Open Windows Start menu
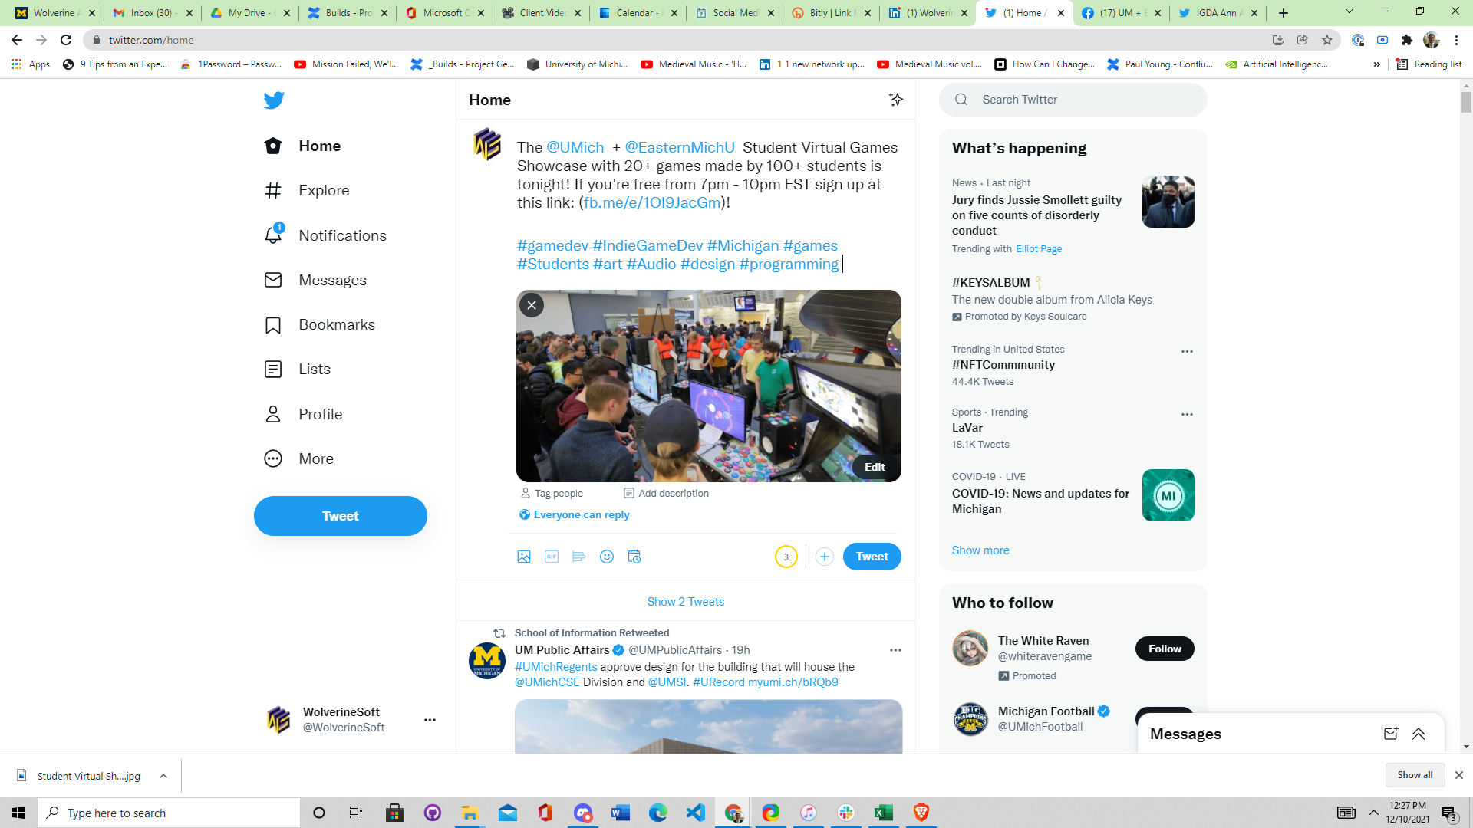 coord(18,813)
